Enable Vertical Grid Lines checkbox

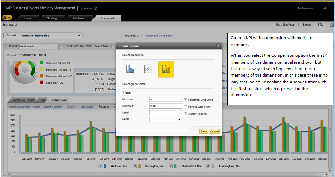(185, 107)
